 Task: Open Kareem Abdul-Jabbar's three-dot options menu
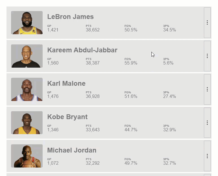click(x=207, y=56)
